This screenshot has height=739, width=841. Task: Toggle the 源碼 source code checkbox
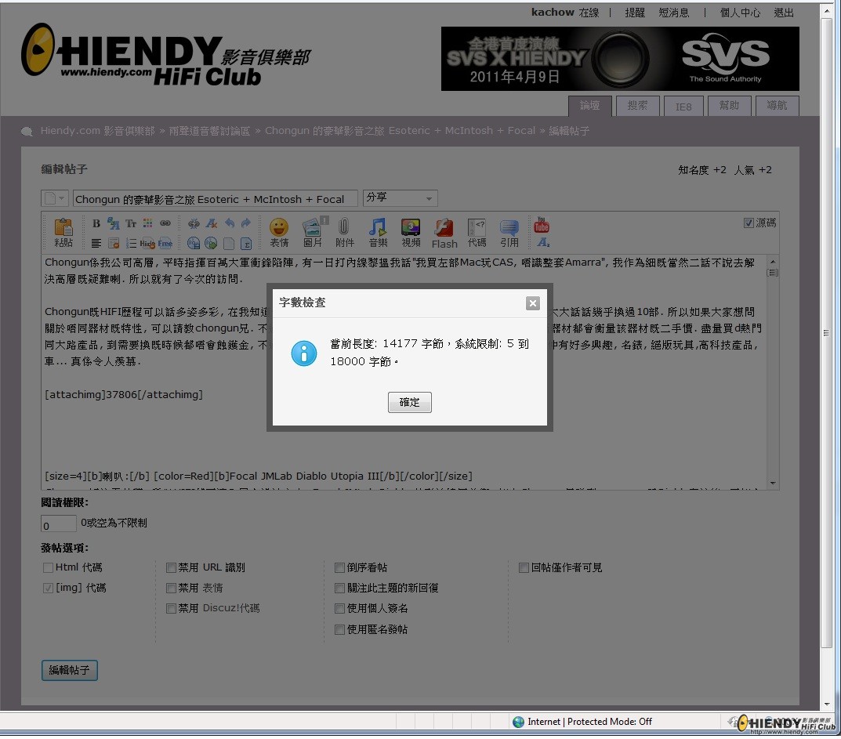[x=749, y=223]
